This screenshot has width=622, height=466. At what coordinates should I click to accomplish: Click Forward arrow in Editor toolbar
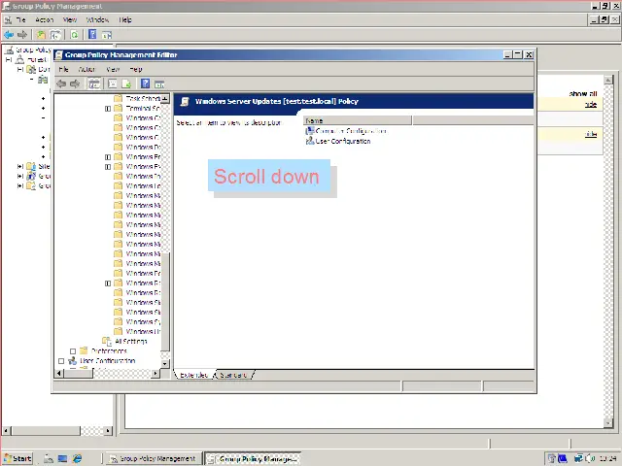(75, 83)
